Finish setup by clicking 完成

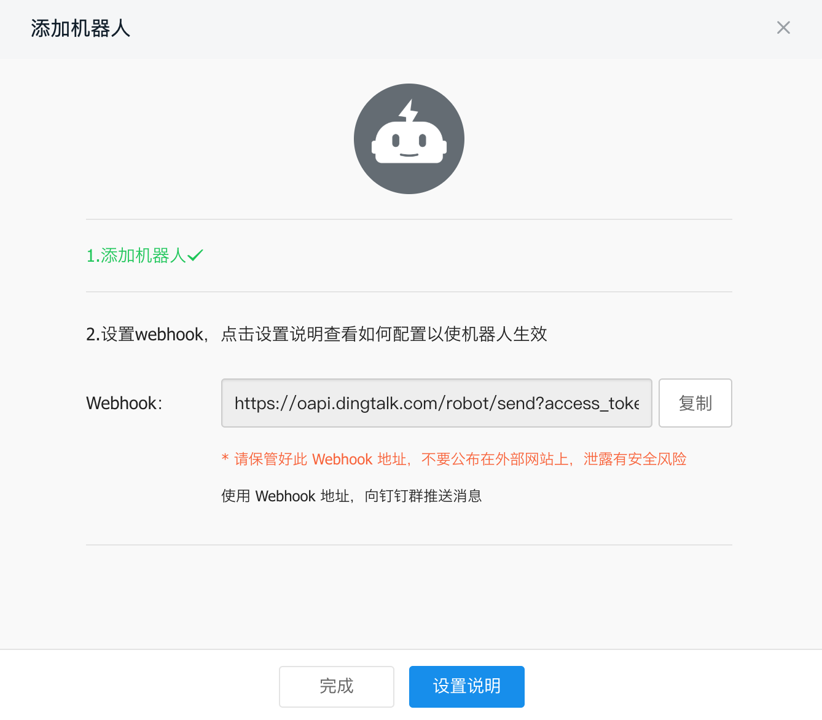point(336,686)
